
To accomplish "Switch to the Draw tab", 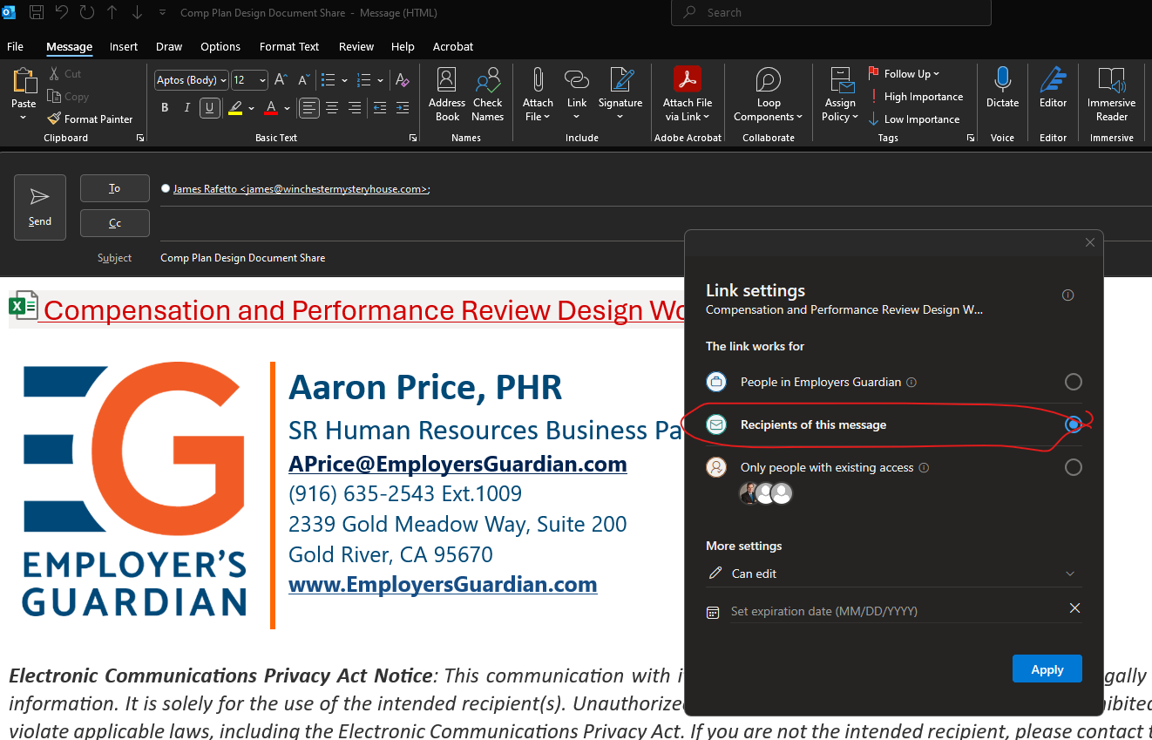I will [169, 47].
